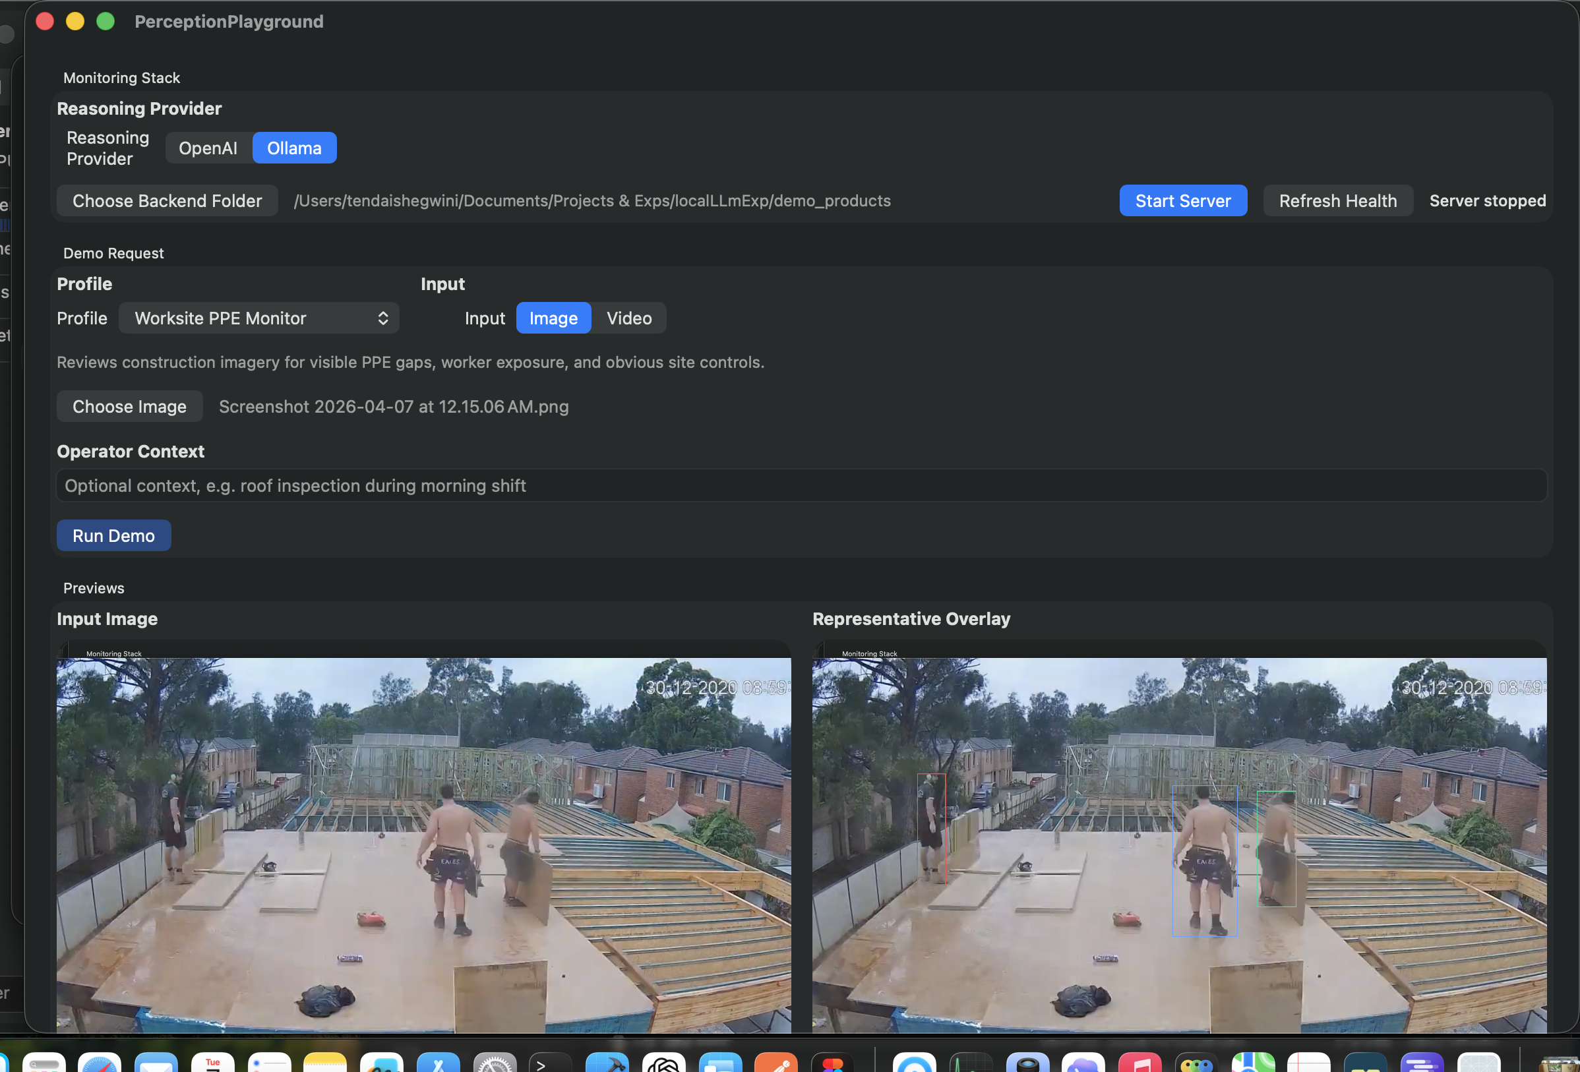Open the App Store dock icon
The image size is (1580, 1072).
pos(439,1063)
